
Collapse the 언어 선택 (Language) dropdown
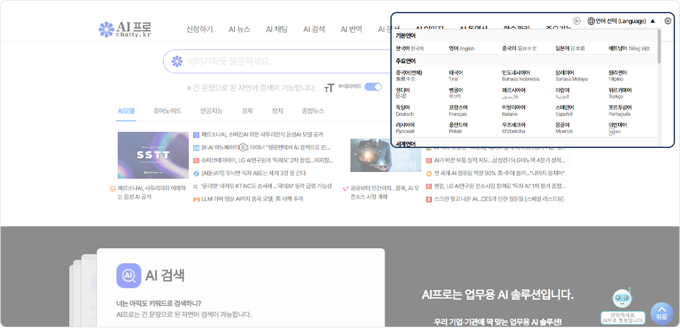(x=652, y=21)
